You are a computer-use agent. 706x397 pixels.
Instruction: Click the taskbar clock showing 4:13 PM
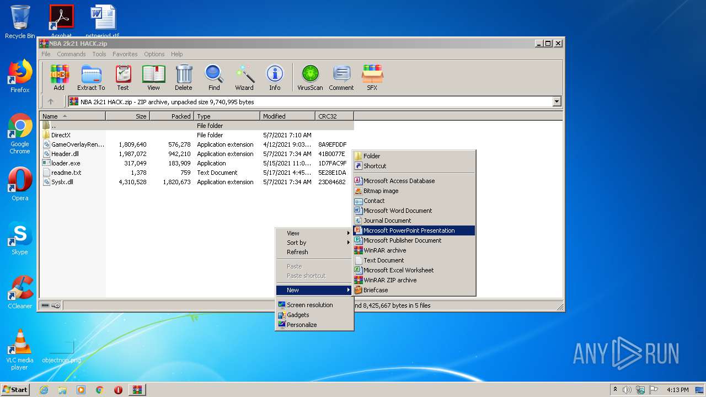[677, 390]
